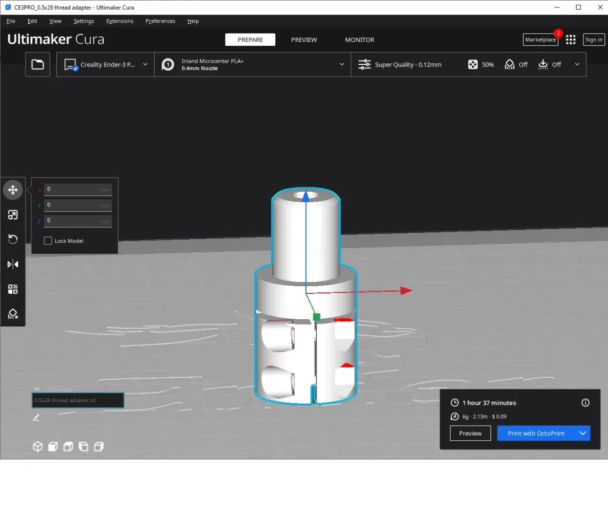The image size is (608, 510).
Task: Open the Preferences menu
Action: click(160, 21)
